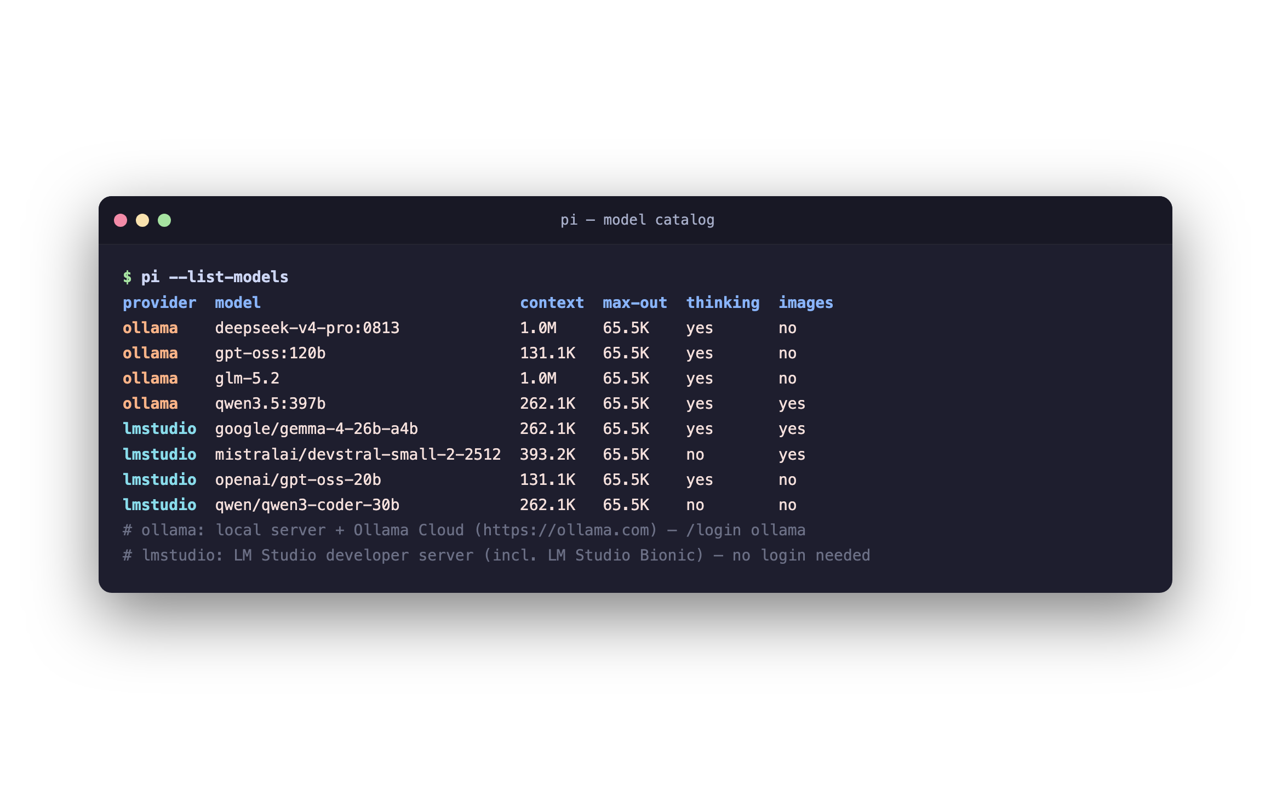Click the green '$' shell prompt

[x=127, y=277]
